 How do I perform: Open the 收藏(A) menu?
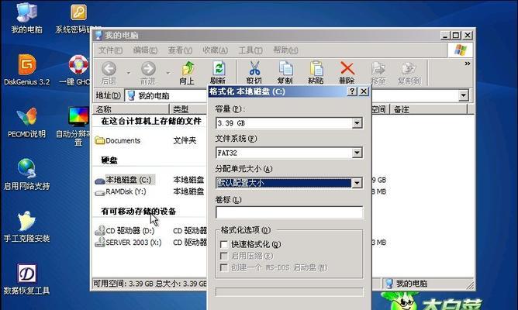click(x=215, y=50)
